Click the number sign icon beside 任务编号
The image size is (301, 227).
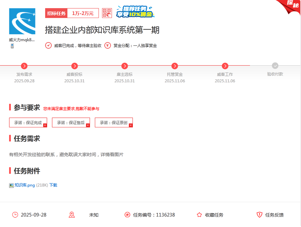[x=127, y=215]
